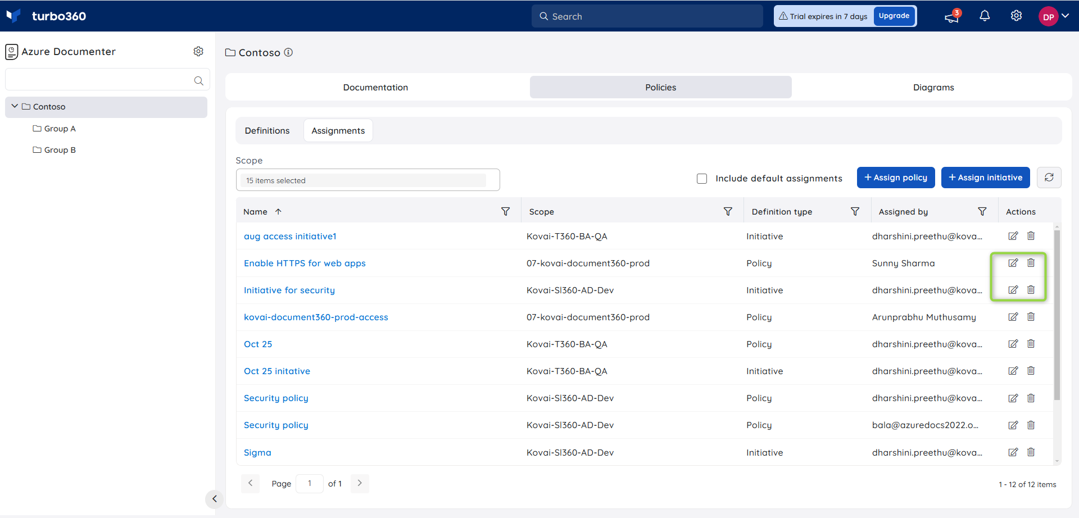Screen dimensions: 1079x518
Task: Delete Enable HTTPS for web apps assignment
Action: coord(1031,263)
